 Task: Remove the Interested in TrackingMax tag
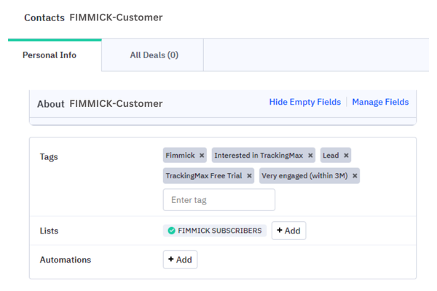pyautogui.click(x=310, y=156)
